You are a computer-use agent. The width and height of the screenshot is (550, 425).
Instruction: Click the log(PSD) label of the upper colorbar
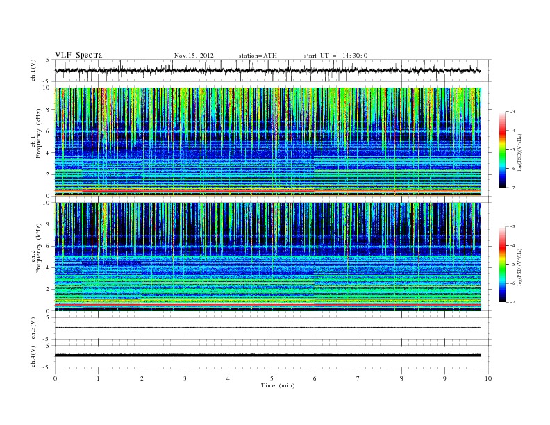[x=520, y=153]
